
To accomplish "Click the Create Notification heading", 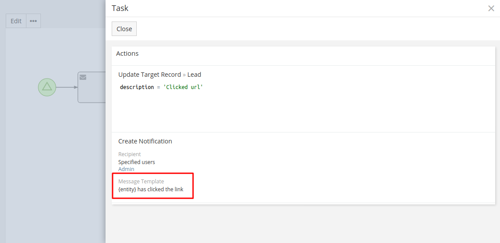I will point(145,141).
